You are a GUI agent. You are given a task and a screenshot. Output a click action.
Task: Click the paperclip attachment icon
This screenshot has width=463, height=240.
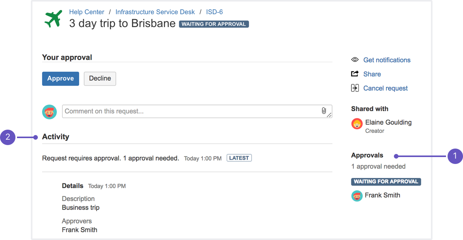(x=324, y=111)
